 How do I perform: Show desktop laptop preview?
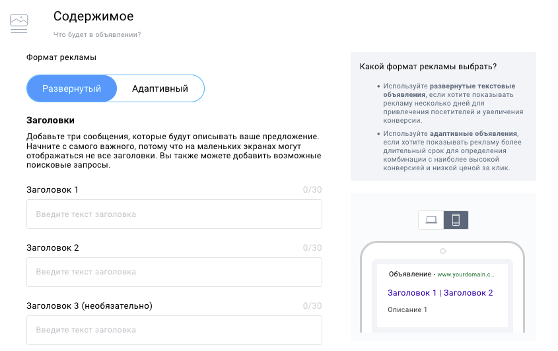coord(431,220)
